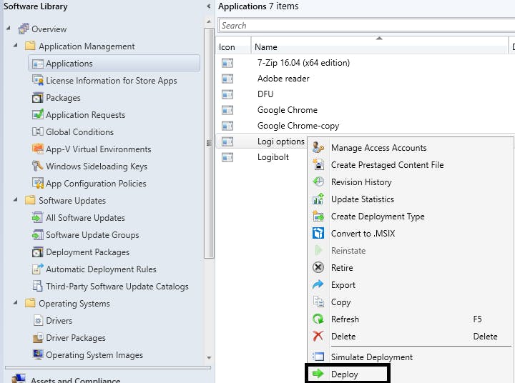Click the Retire icon in context menu
The width and height of the screenshot is (515, 383).
[318, 268]
